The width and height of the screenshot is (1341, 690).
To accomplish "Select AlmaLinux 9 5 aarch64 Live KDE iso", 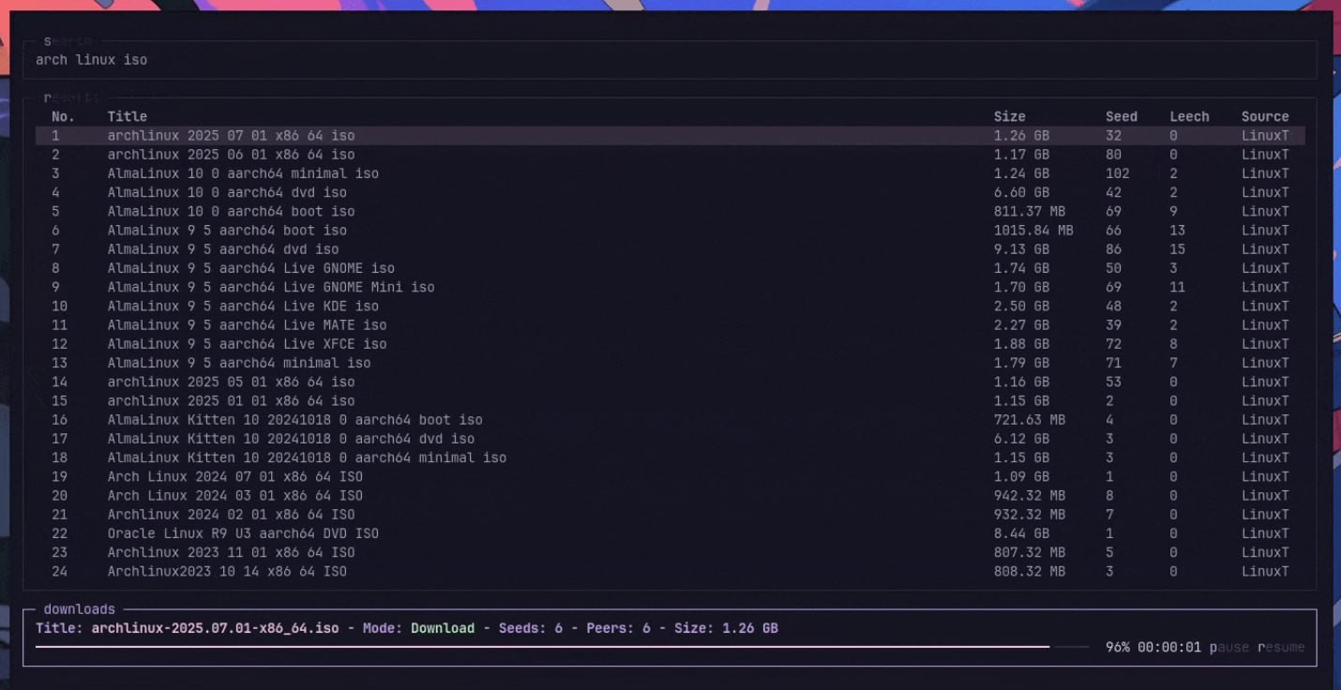I will [x=243, y=306].
